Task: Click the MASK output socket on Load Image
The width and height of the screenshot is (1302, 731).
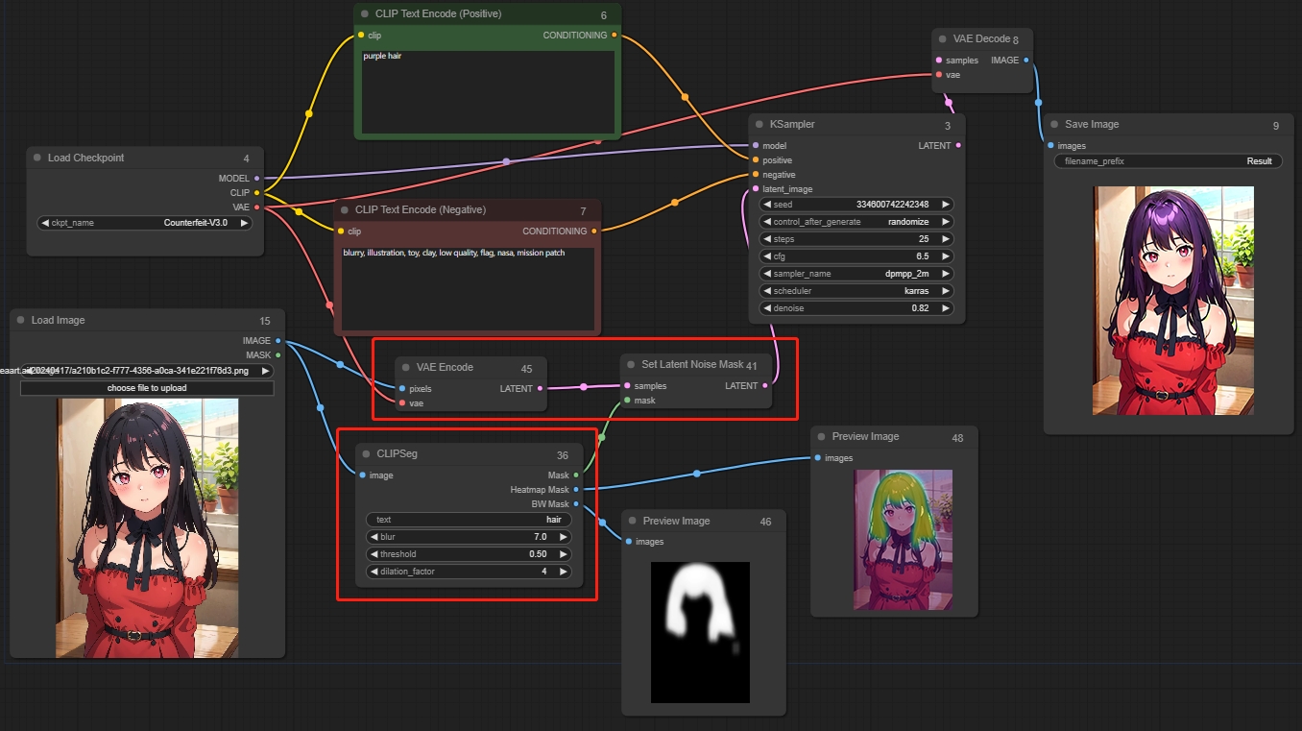Action: click(x=278, y=355)
